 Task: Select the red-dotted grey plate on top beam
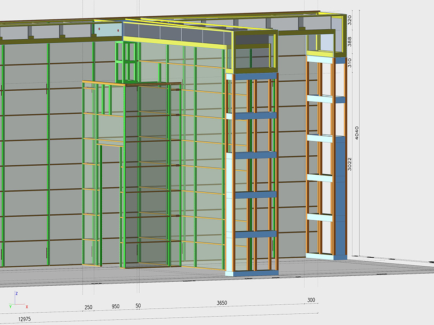[x=109, y=30]
